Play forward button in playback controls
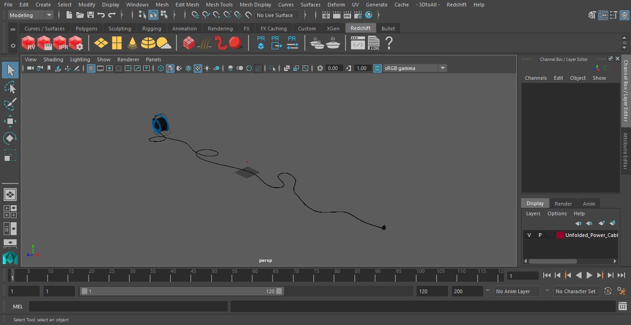631x325 pixels. coord(589,275)
